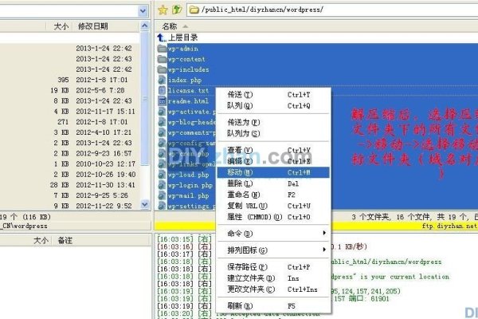This screenshot has width=478, height=319.
Task: Click the ftp.diyzhan.net status bar text
Action: [449, 226]
